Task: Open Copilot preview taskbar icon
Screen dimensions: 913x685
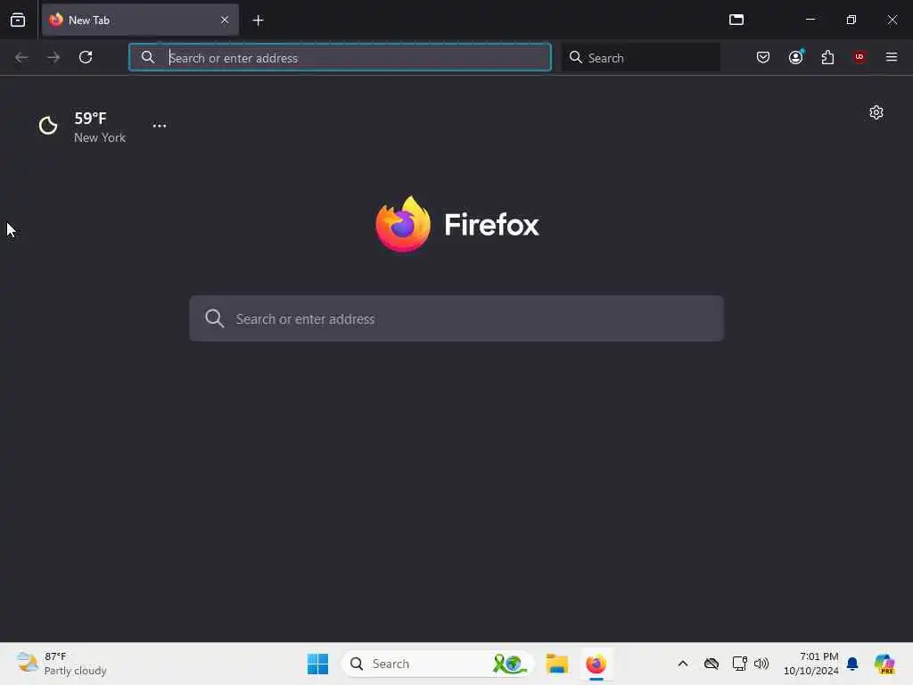Action: (884, 664)
